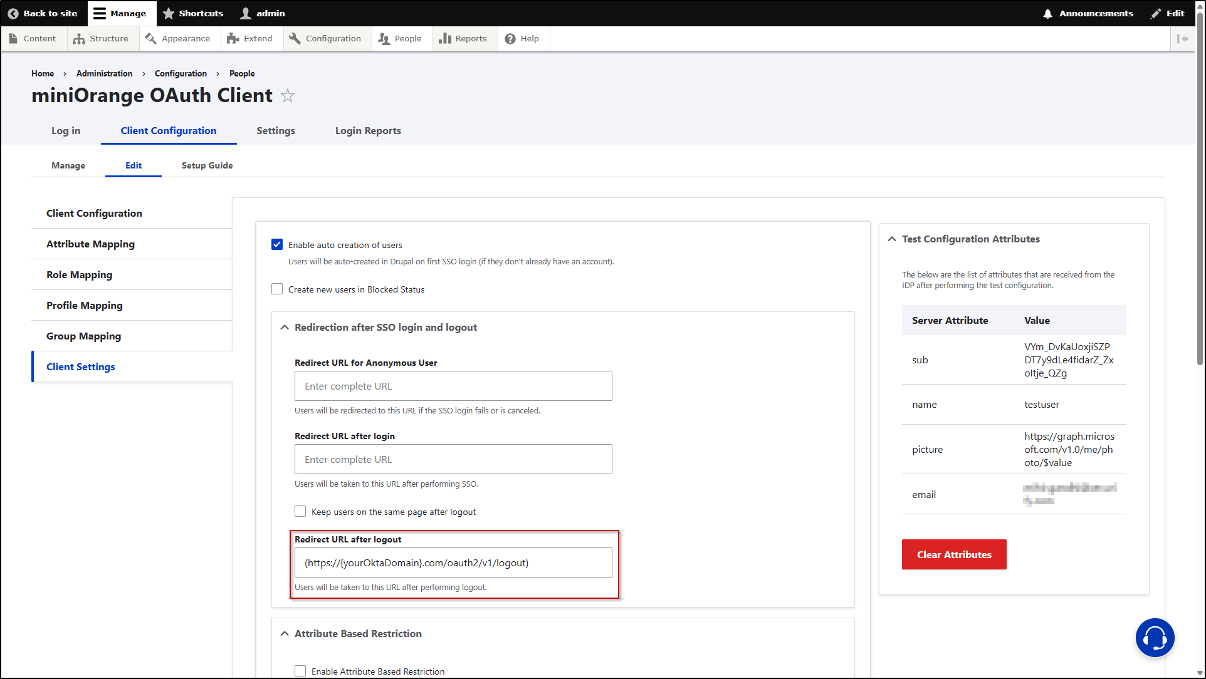This screenshot has height=679, width=1206.
Task: Enable Keep users on same page after logout
Action: pyautogui.click(x=300, y=511)
